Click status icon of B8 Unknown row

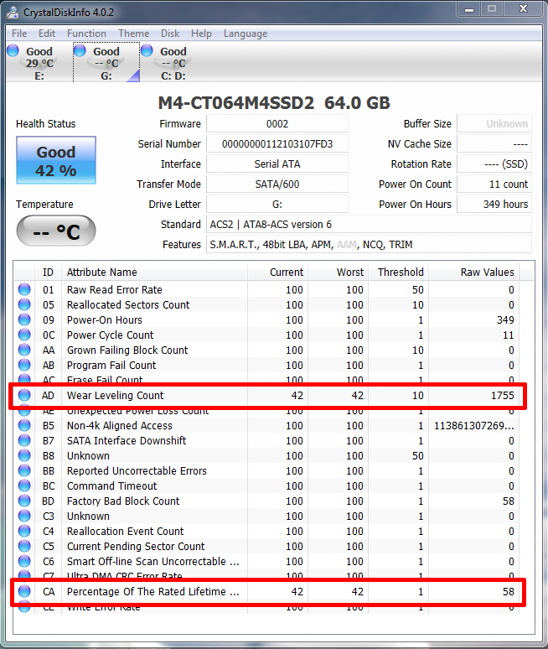click(x=24, y=455)
